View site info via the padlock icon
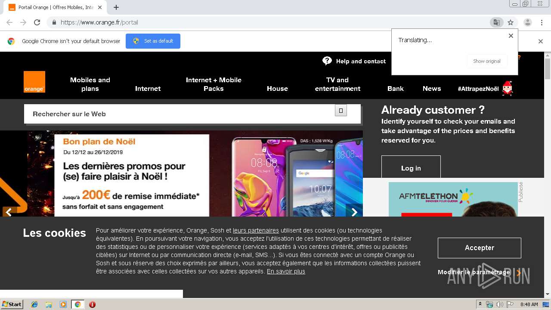The width and height of the screenshot is (551, 310). 54,22
